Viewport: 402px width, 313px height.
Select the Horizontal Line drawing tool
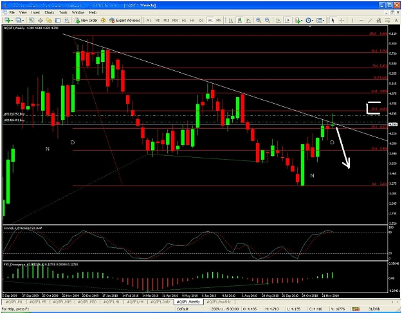(361, 20)
